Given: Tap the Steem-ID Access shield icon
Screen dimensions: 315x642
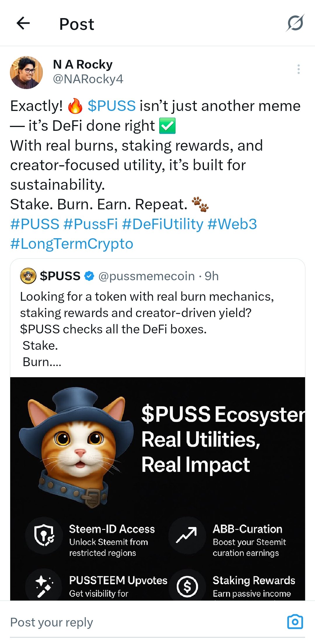Looking at the screenshot, I should pyautogui.click(x=44, y=535).
